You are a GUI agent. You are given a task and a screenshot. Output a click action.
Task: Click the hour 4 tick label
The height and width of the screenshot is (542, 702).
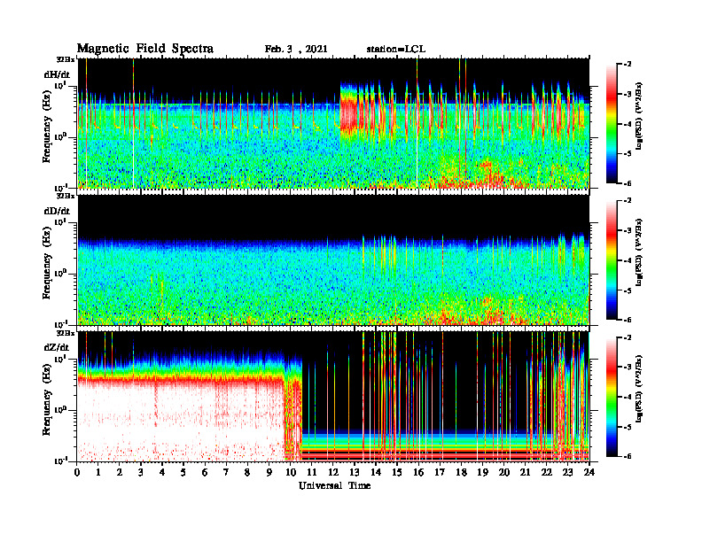click(x=162, y=472)
